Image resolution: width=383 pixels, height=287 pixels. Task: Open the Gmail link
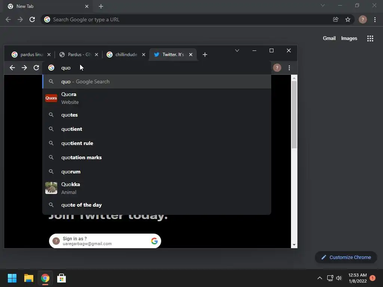click(329, 38)
